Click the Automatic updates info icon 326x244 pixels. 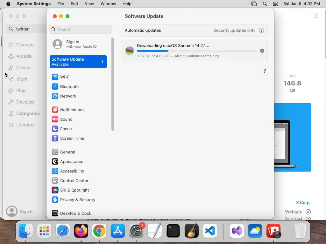261,30
